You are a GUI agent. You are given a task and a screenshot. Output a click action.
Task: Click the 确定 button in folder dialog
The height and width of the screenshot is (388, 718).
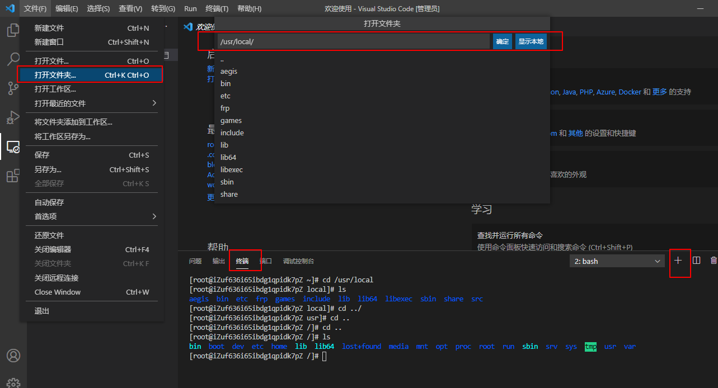pyautogui.click(x=503, y=41)
